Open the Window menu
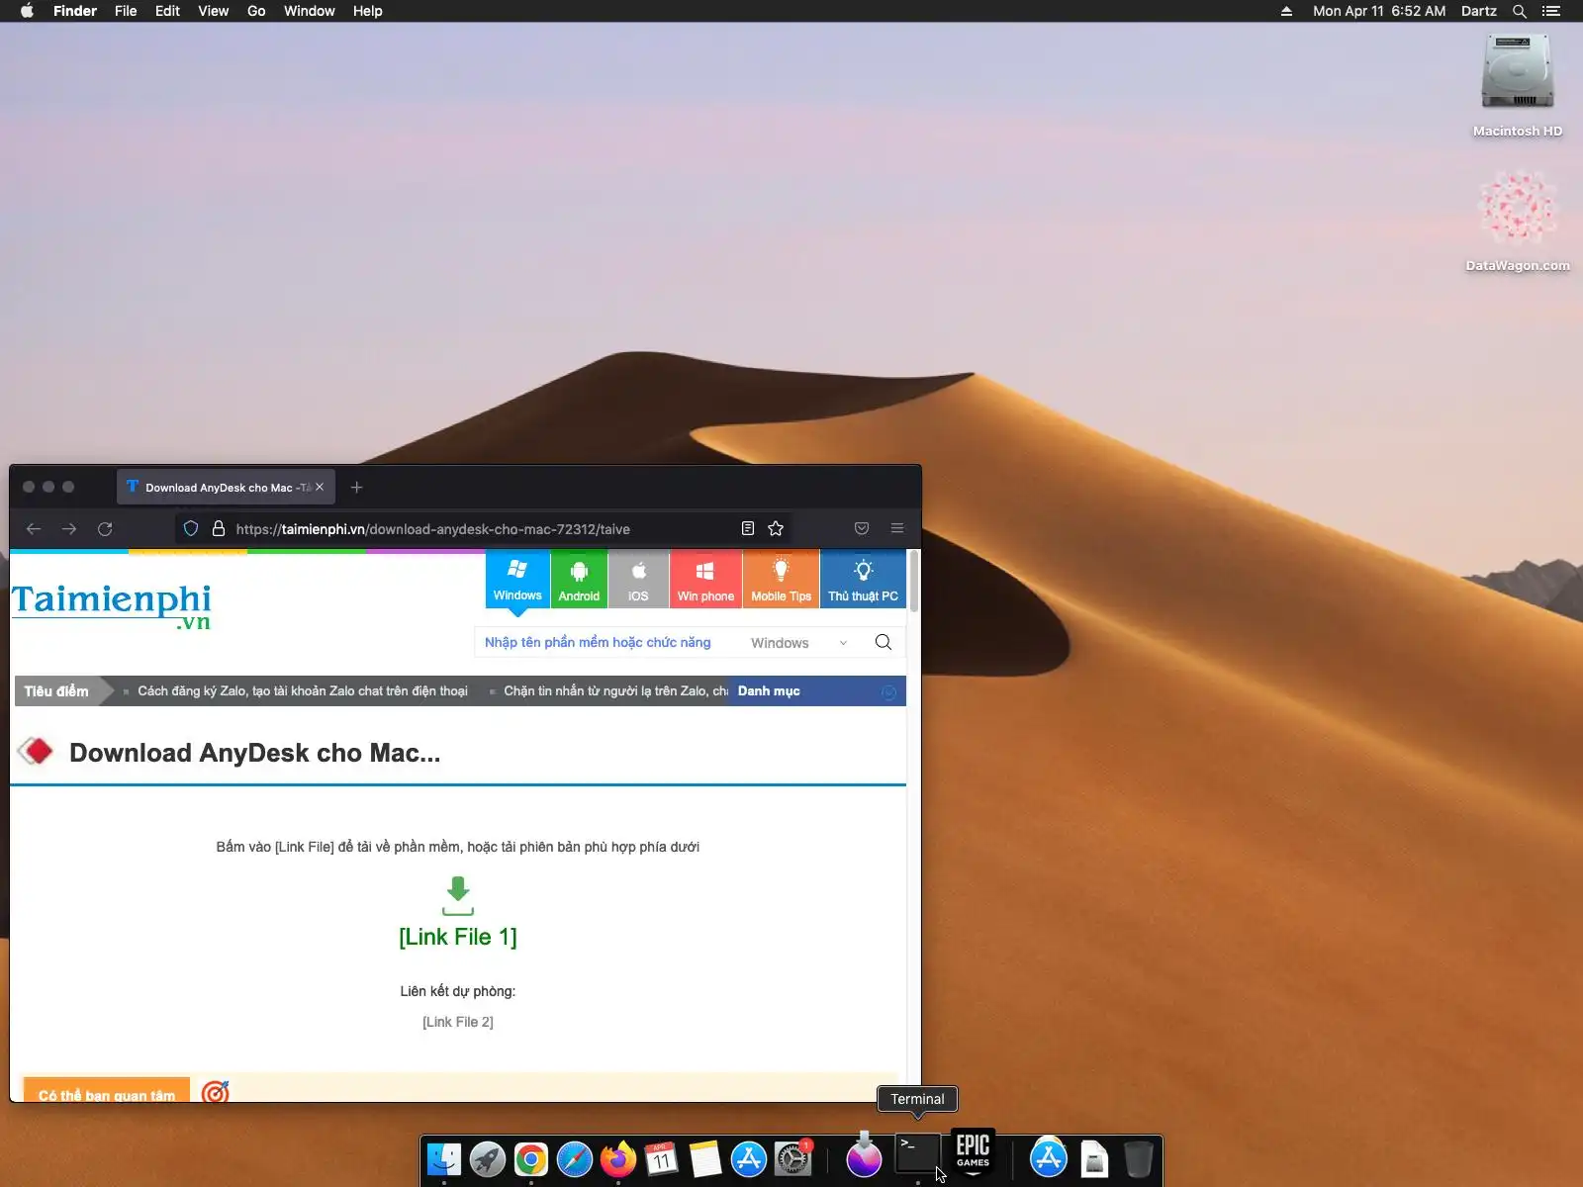1583x1187 pixels. coord(310,11)
